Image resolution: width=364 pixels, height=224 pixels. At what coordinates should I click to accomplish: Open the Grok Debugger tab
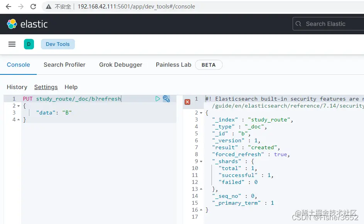pos(121,65)
